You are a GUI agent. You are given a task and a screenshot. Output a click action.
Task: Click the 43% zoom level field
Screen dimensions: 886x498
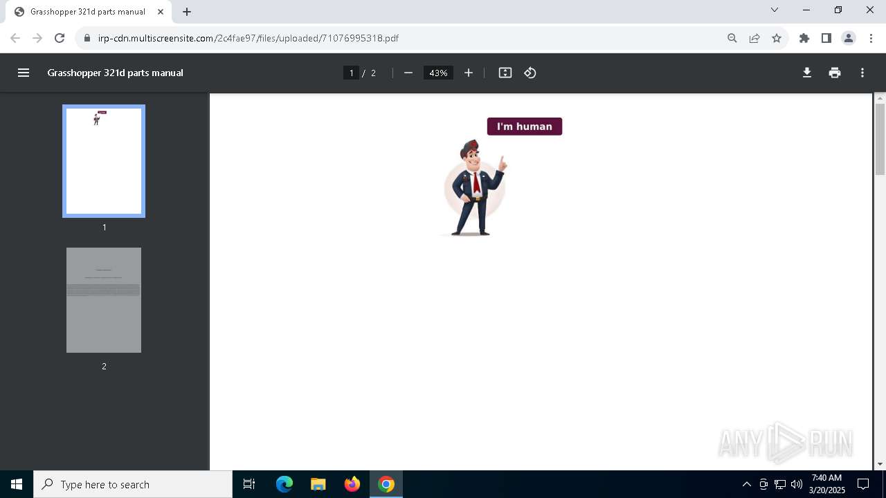[438, 73]
